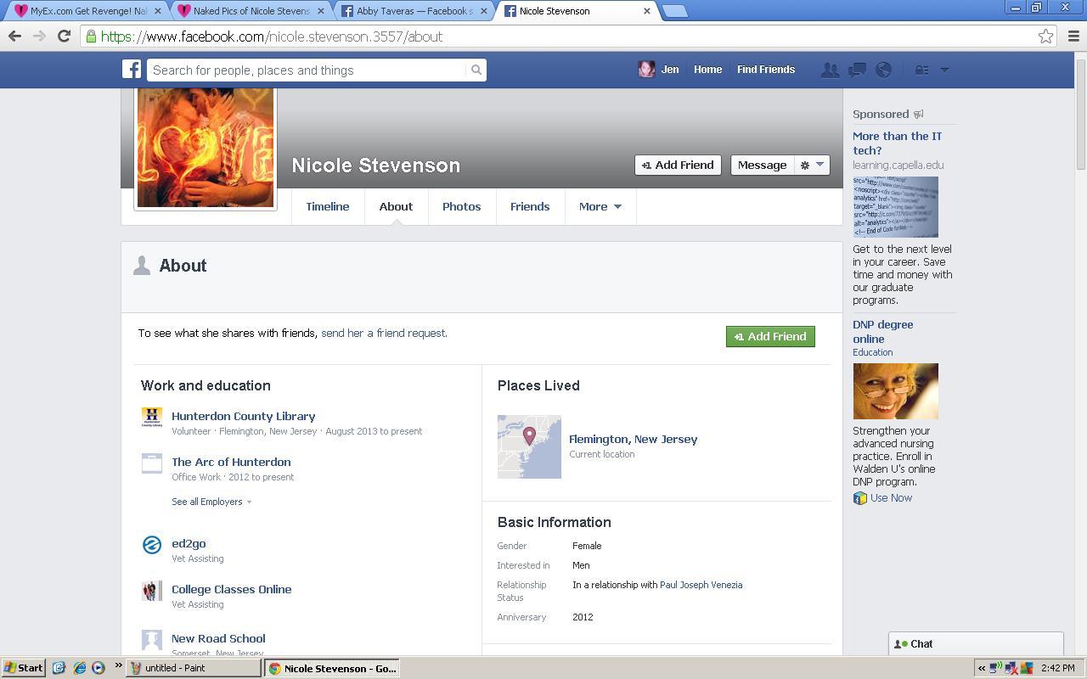Expand hidden system tray icons

(982, 668)
